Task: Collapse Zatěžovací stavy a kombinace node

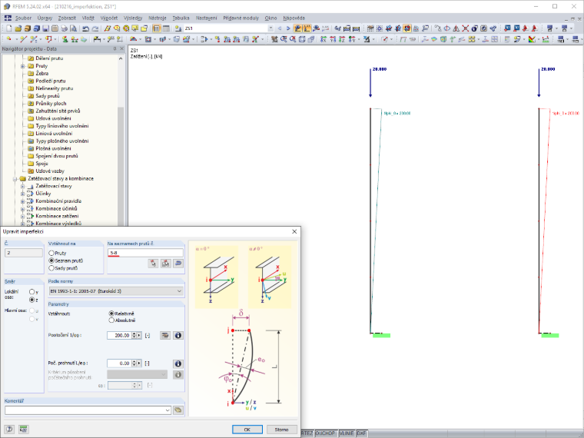Action: pos(15,179)
